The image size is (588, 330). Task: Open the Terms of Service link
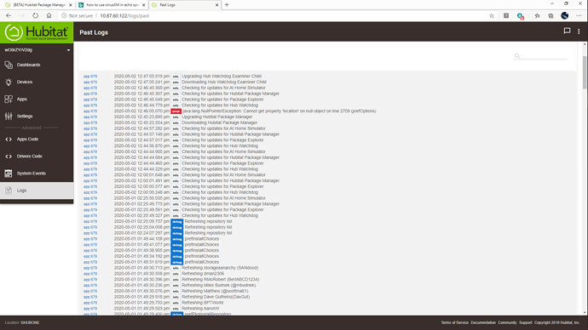(454, 322)
